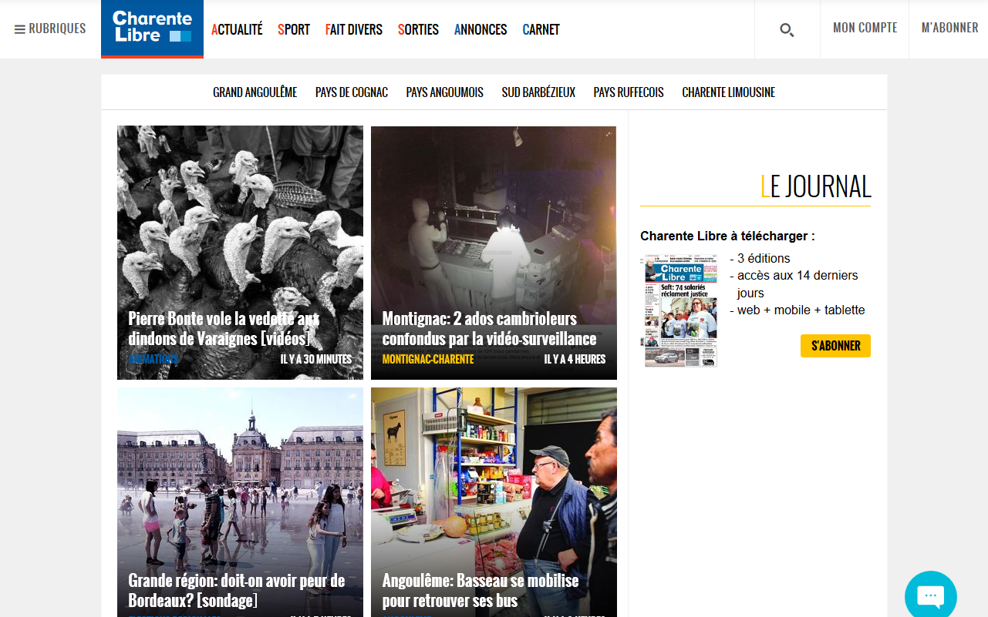
Task: Open the Rubriques hamburger menu
Action: 50,29
